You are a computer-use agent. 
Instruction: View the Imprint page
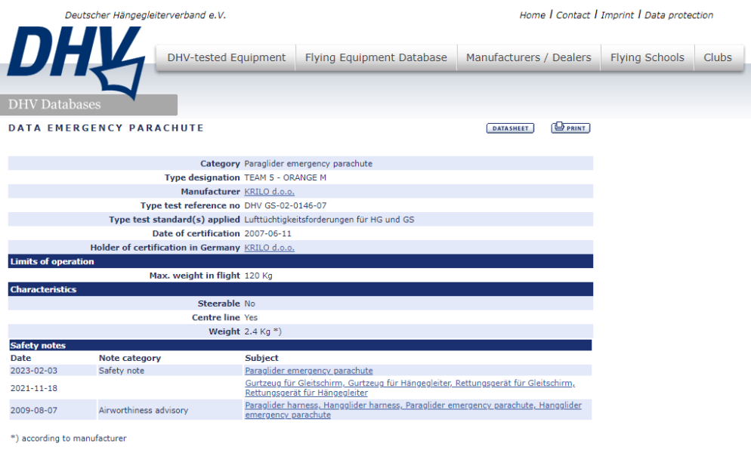click(617, 15)
